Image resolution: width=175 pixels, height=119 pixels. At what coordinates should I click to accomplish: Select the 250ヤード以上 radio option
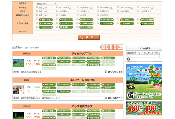pyautogui.click(x=138, y=7)
